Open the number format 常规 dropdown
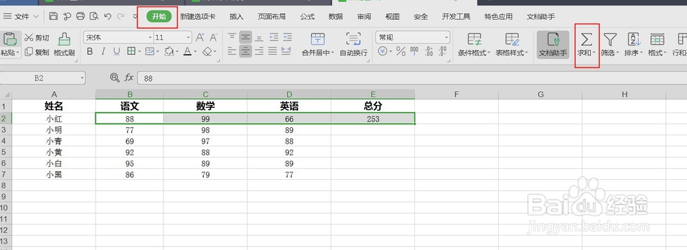 (447, 38)
